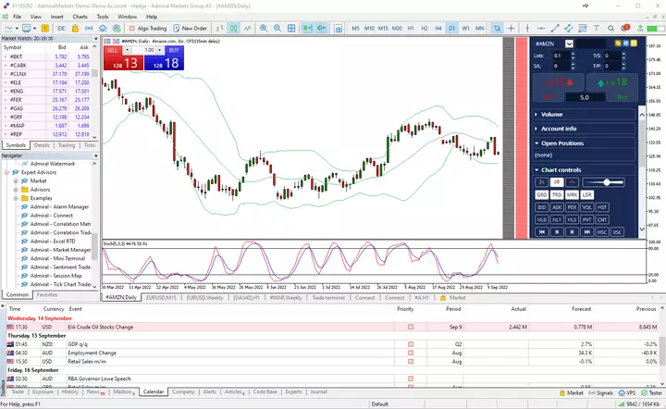Click the zoom in magnifier icon
This screenshot has width=666, height=409.
coord(264,28)
